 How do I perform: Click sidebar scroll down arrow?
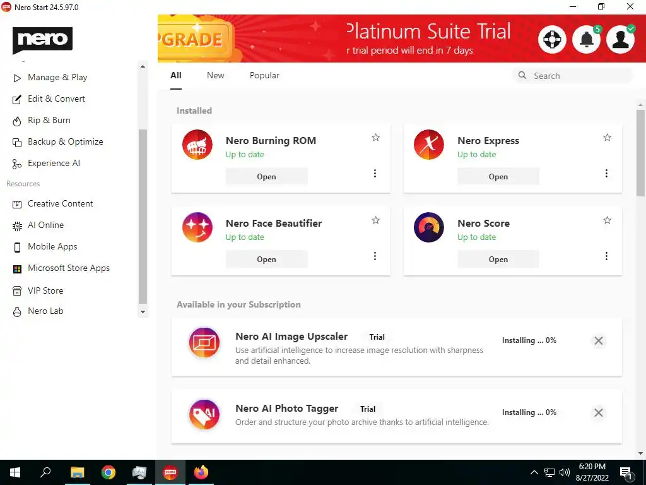coord(143,312)
